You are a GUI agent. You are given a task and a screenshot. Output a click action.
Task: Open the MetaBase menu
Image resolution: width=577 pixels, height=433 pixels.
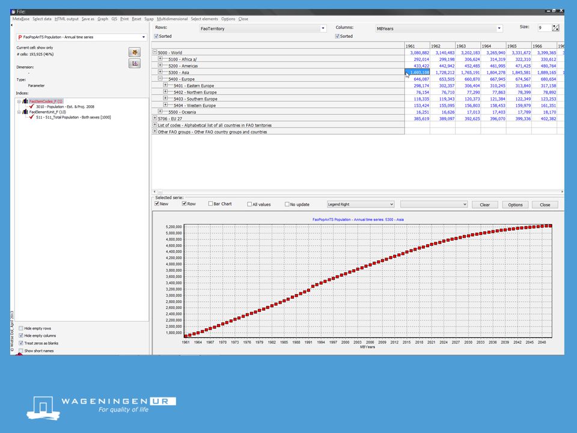click(20, 19)
